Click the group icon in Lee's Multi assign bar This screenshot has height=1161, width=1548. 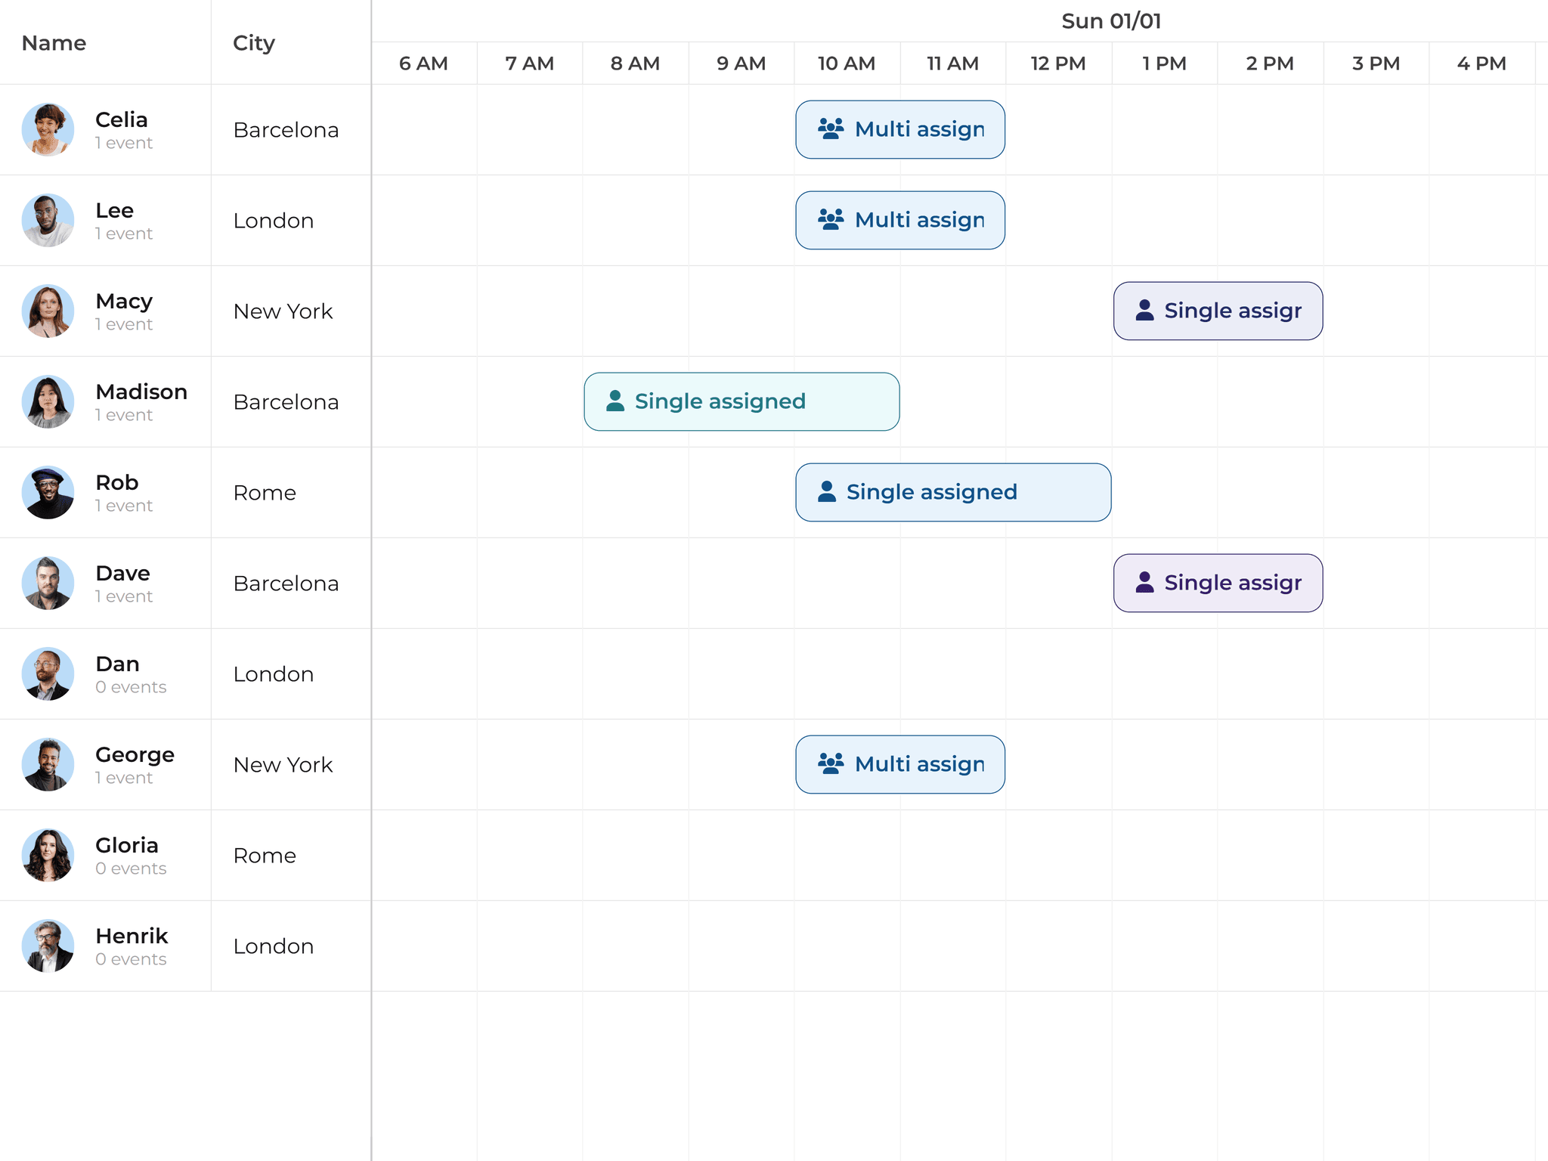point(830,220)
